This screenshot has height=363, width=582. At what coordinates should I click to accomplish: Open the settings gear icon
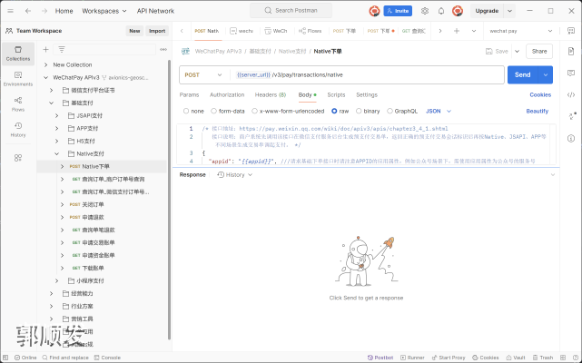425,11
